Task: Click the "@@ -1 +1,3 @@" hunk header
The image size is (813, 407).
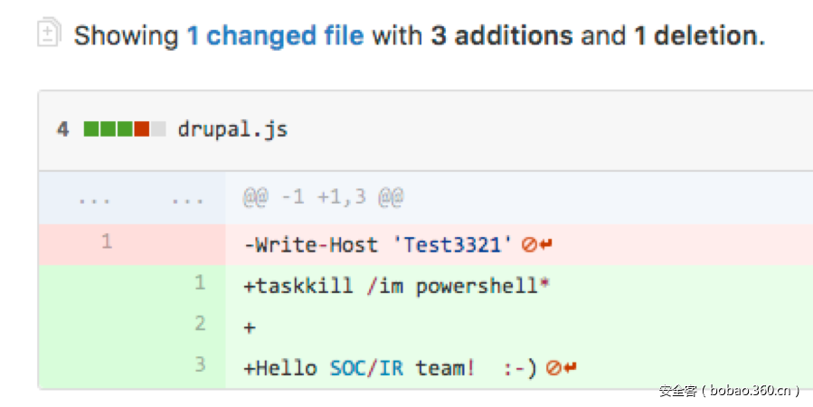Action: [323, 198]
